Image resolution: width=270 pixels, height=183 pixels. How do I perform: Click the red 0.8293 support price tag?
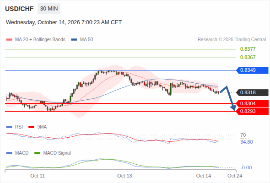[x=252, y=111]
